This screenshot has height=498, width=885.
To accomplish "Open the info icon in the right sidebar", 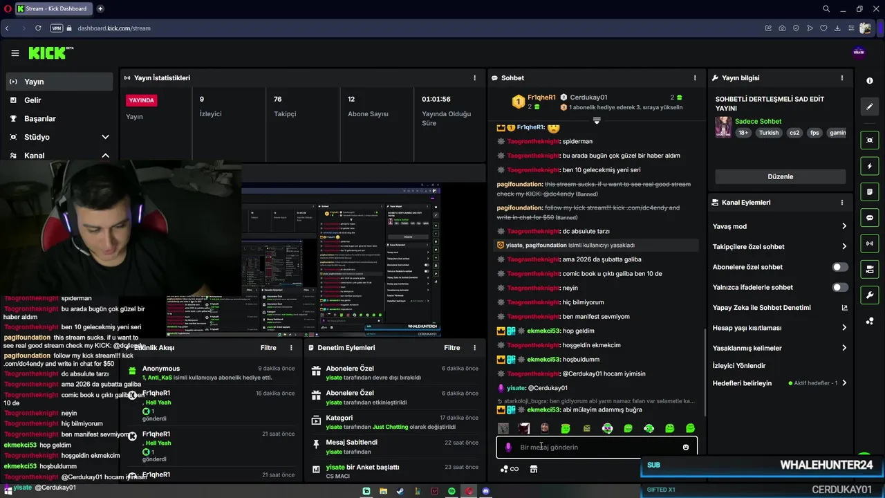I will coord(870,81).
